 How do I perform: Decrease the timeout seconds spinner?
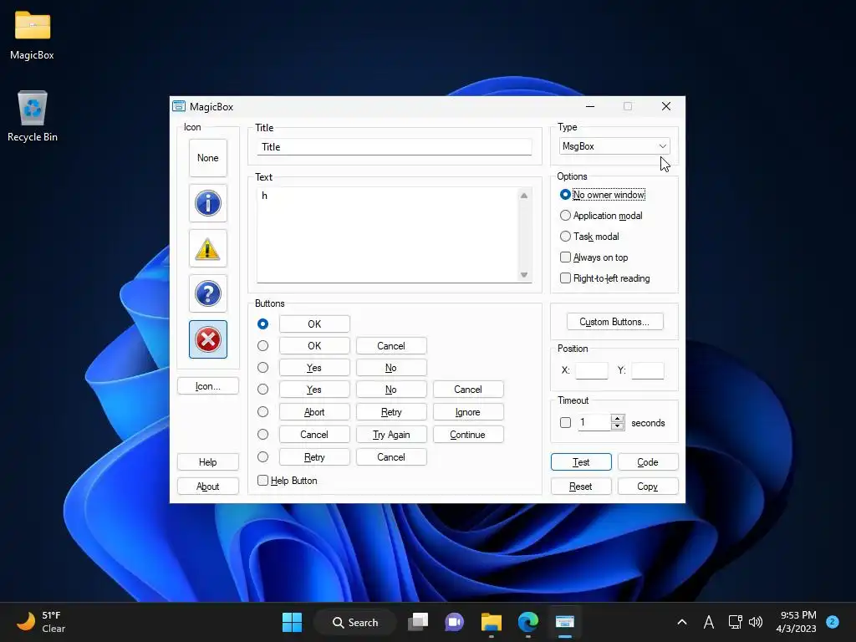pos(618,426)
